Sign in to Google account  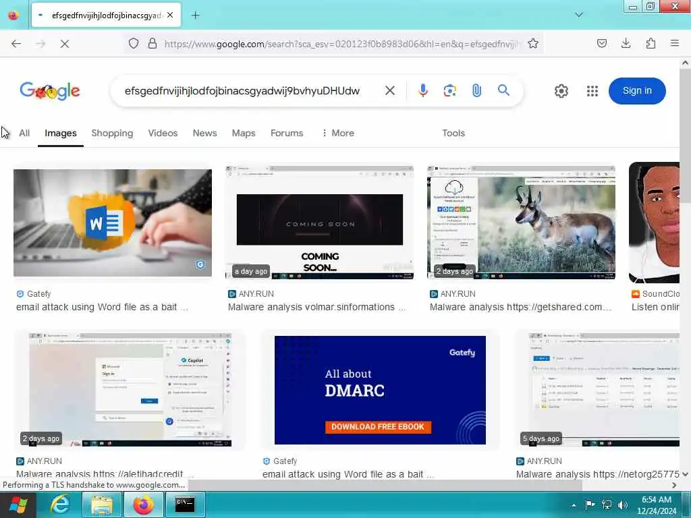(637, 91)
